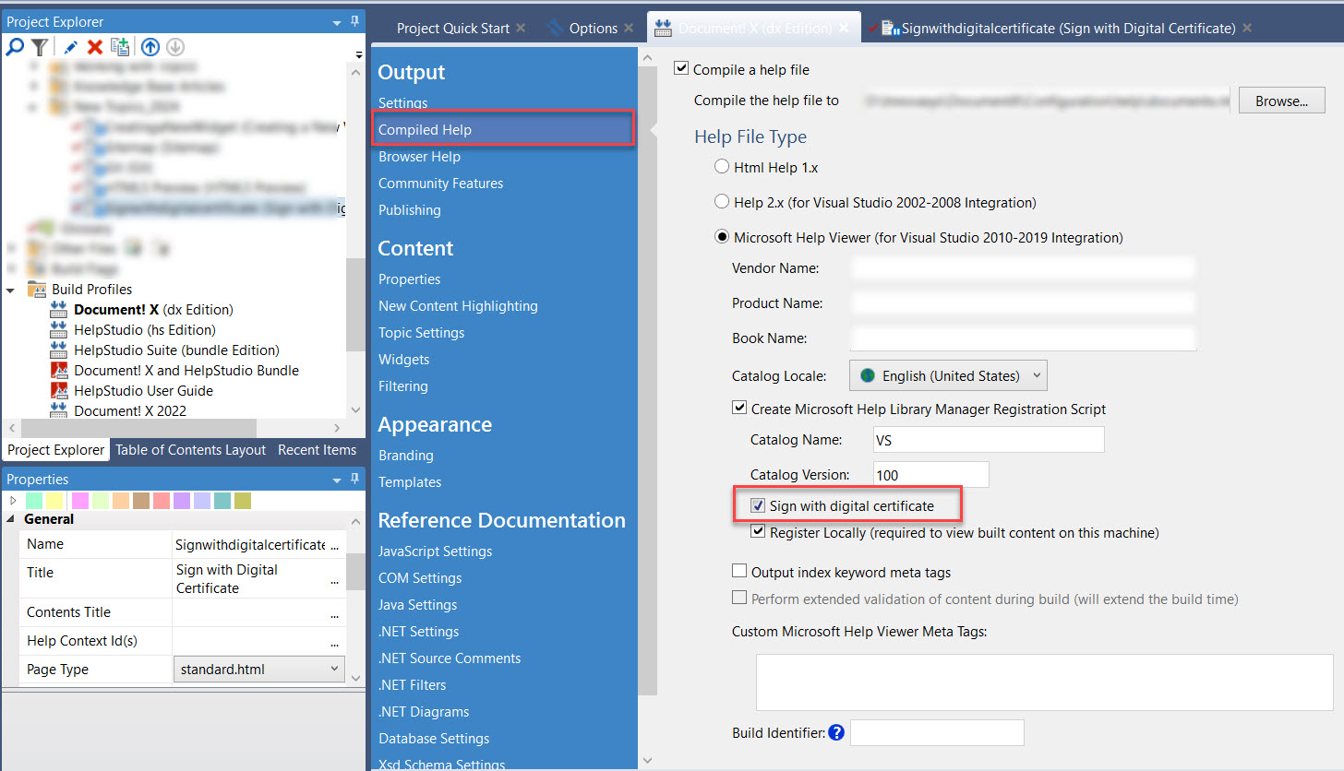Enable the Output index keyword meta tags checkbox
Screen dimensions: 1344x771
(x=739, y=570)
